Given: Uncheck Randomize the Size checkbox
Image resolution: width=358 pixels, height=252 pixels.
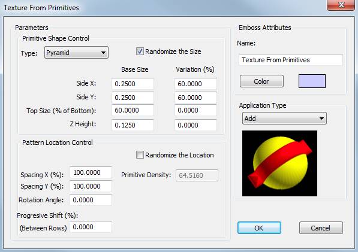Looking at the screenshot, I should 140,51.
